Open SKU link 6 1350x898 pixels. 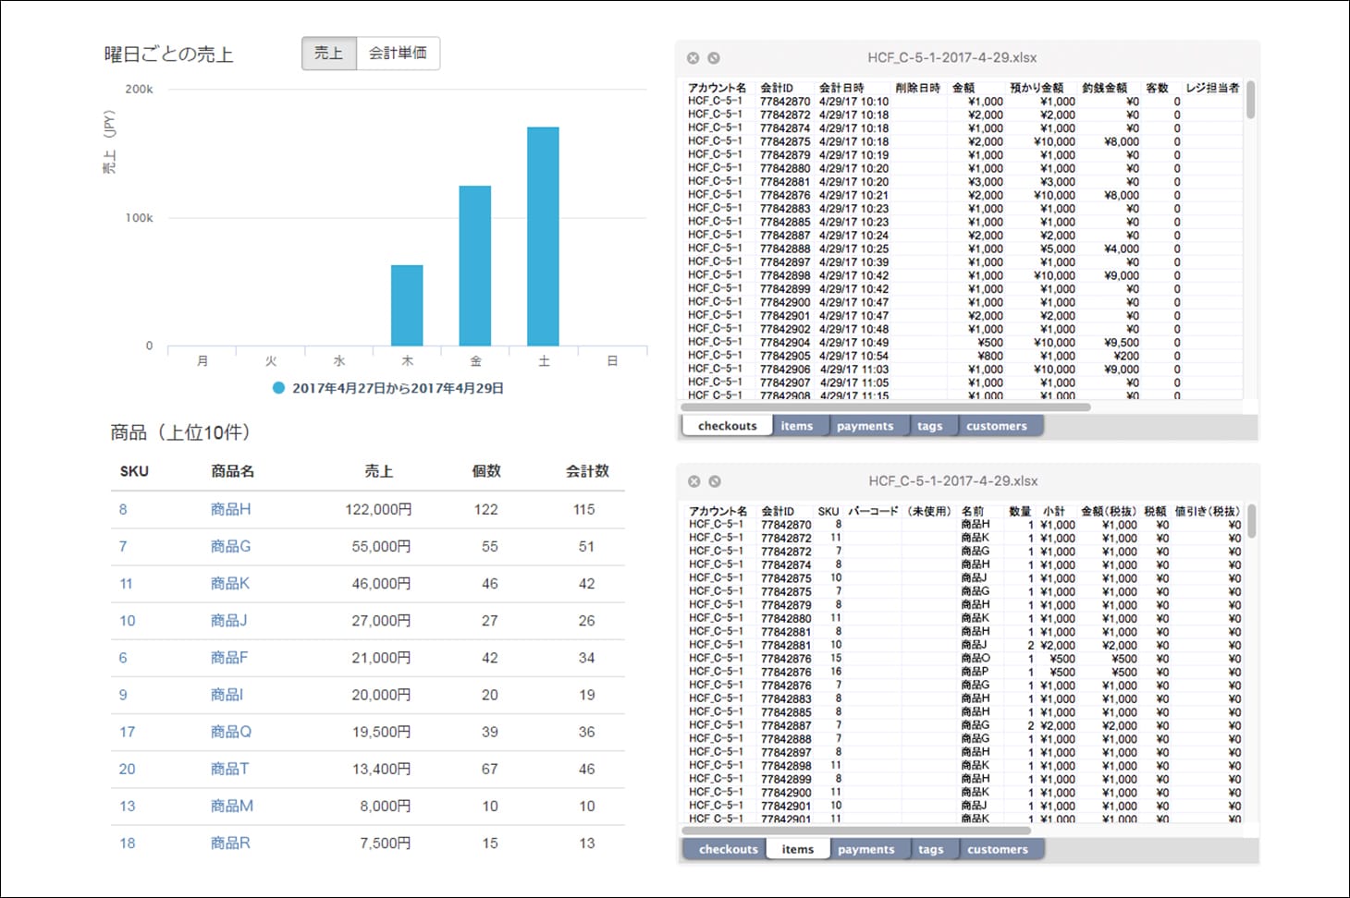pyautogui.click(x=123, y=658)
